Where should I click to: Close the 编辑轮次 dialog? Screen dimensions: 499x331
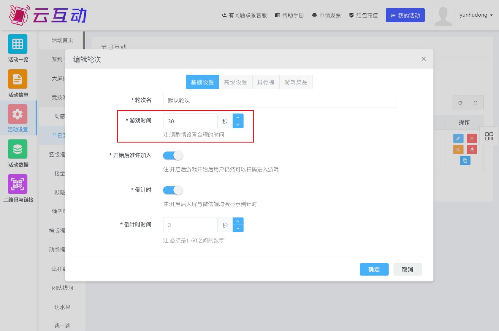coord(423,59)
